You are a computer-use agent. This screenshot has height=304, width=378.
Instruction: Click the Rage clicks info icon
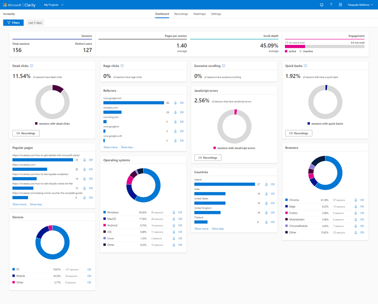(122, 66)
